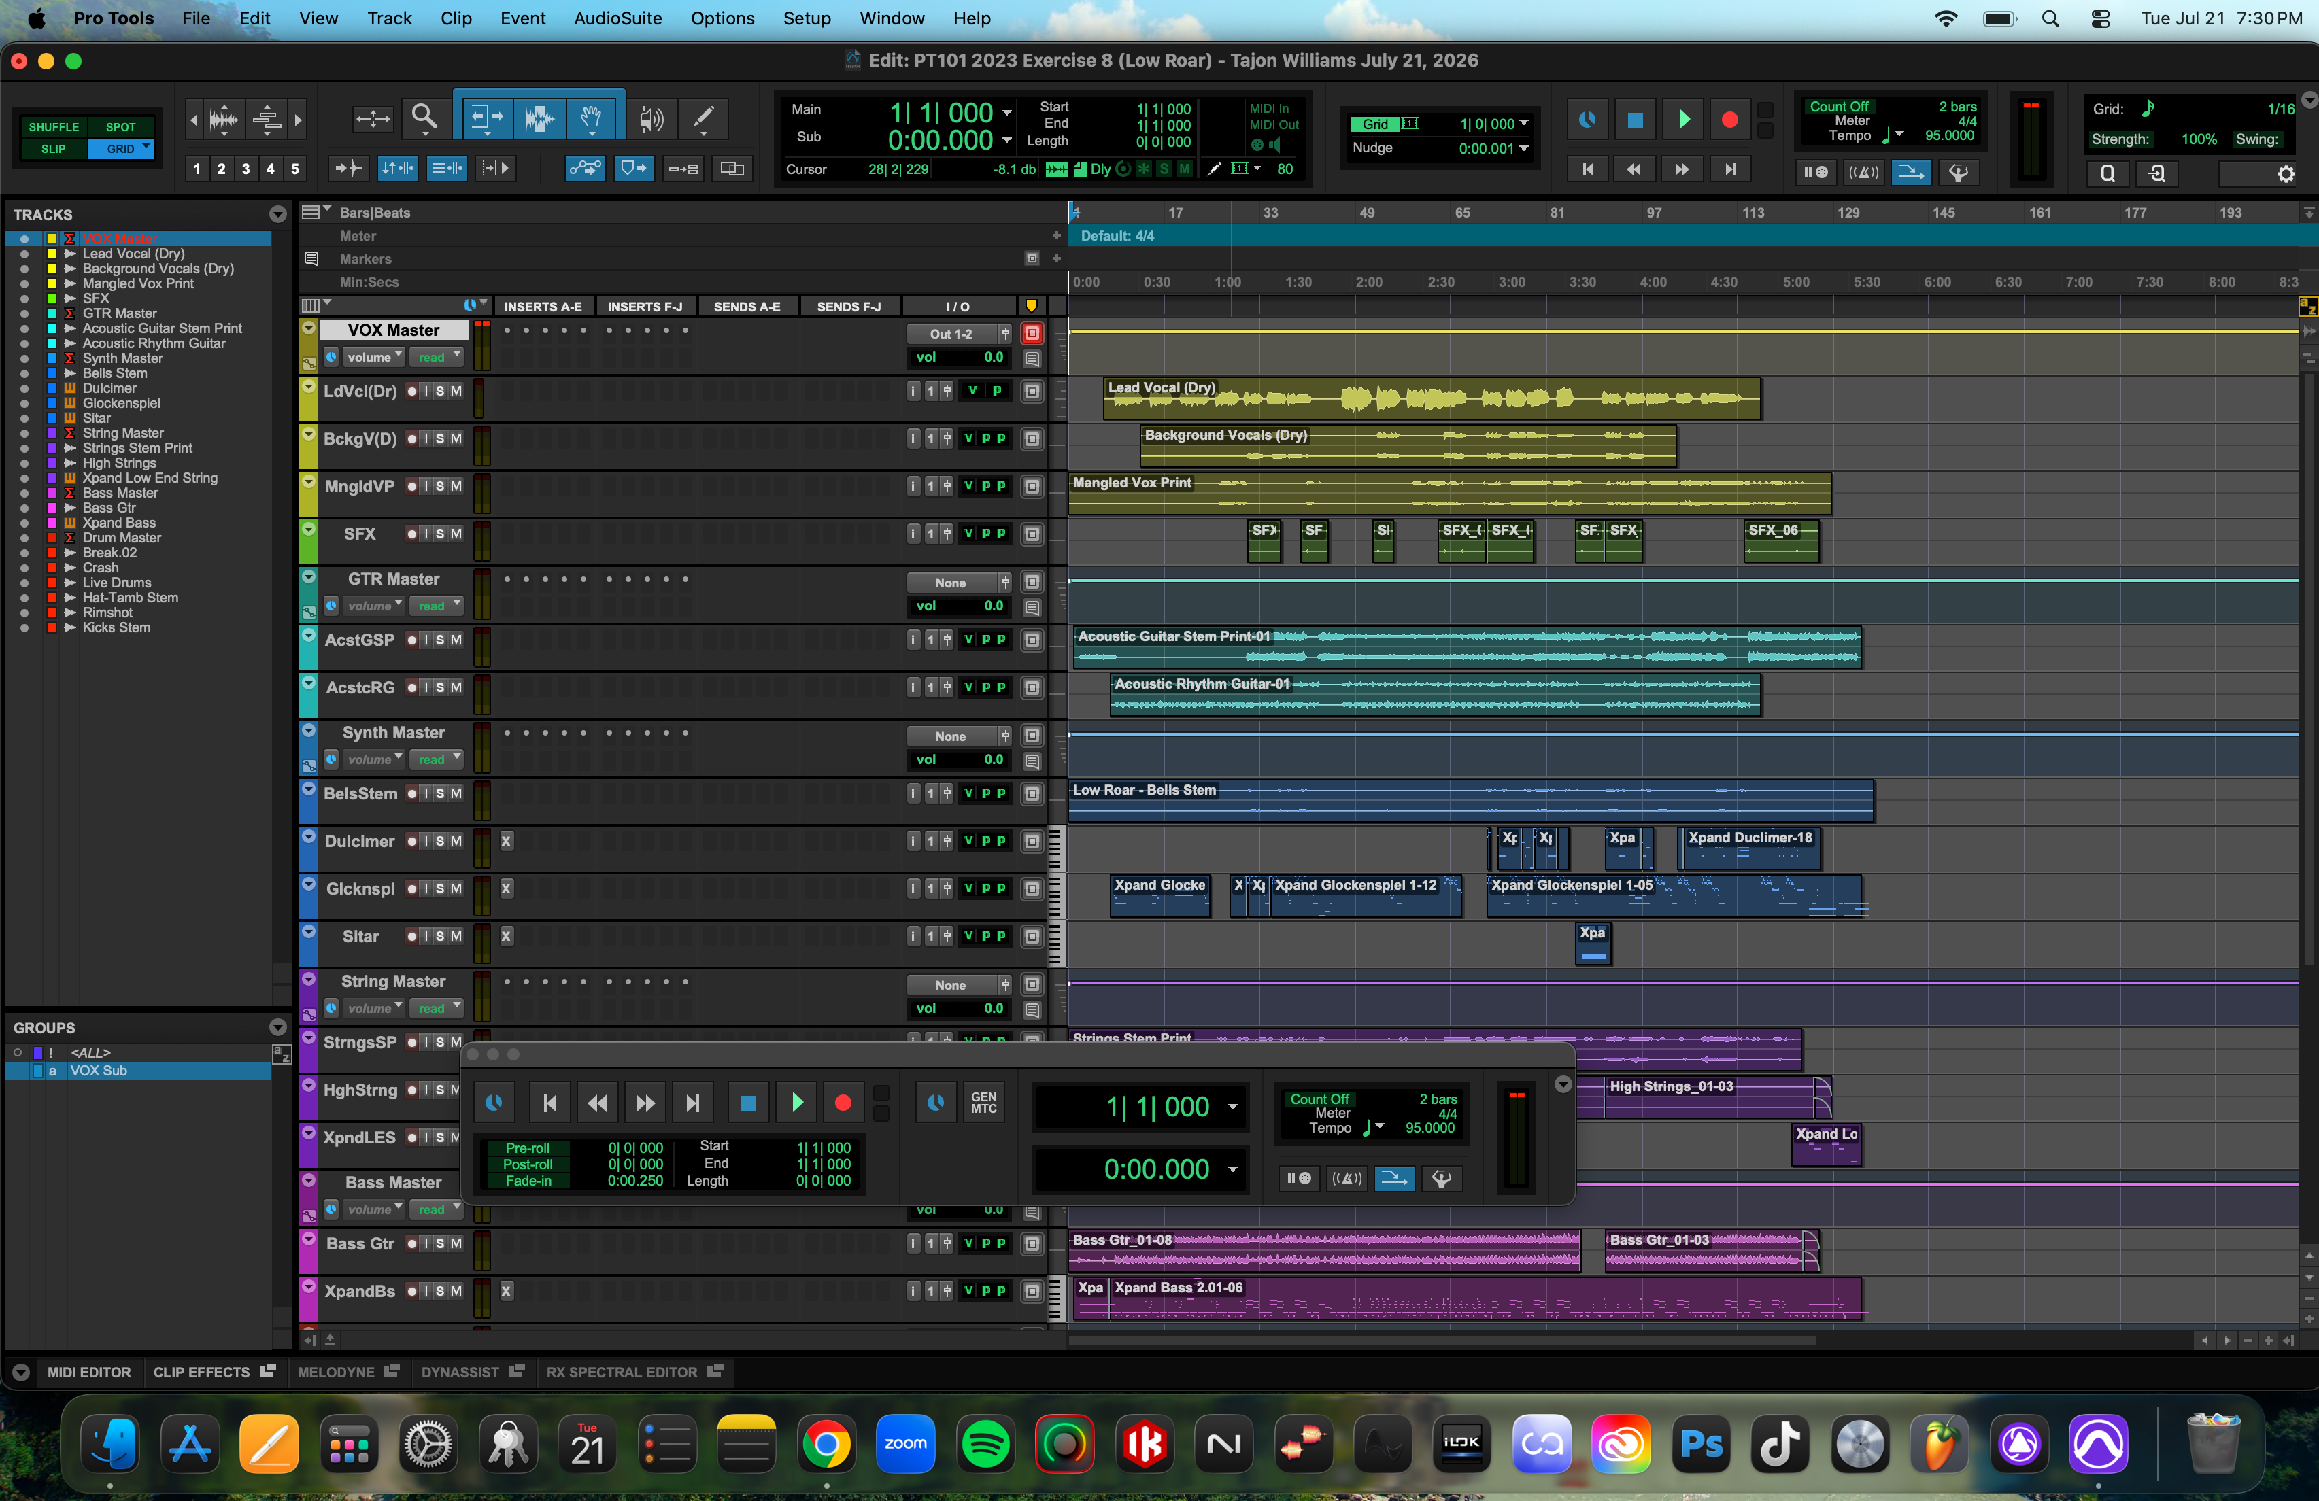The width and height of the screenshot is (2319, 1501).
Task: Open the Clip menu
Action: coord(456,18)
